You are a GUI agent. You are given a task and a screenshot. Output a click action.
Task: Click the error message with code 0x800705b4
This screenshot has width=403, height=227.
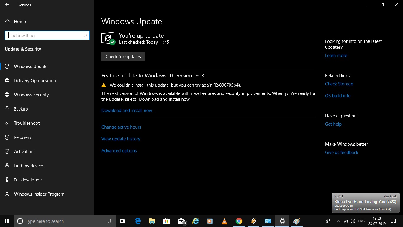[175, 85]
